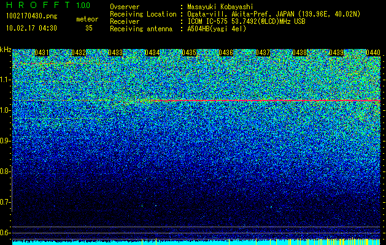Click the meteor label
The height and width of the screenshot is (245, 386).
click(x=87, y=19)
